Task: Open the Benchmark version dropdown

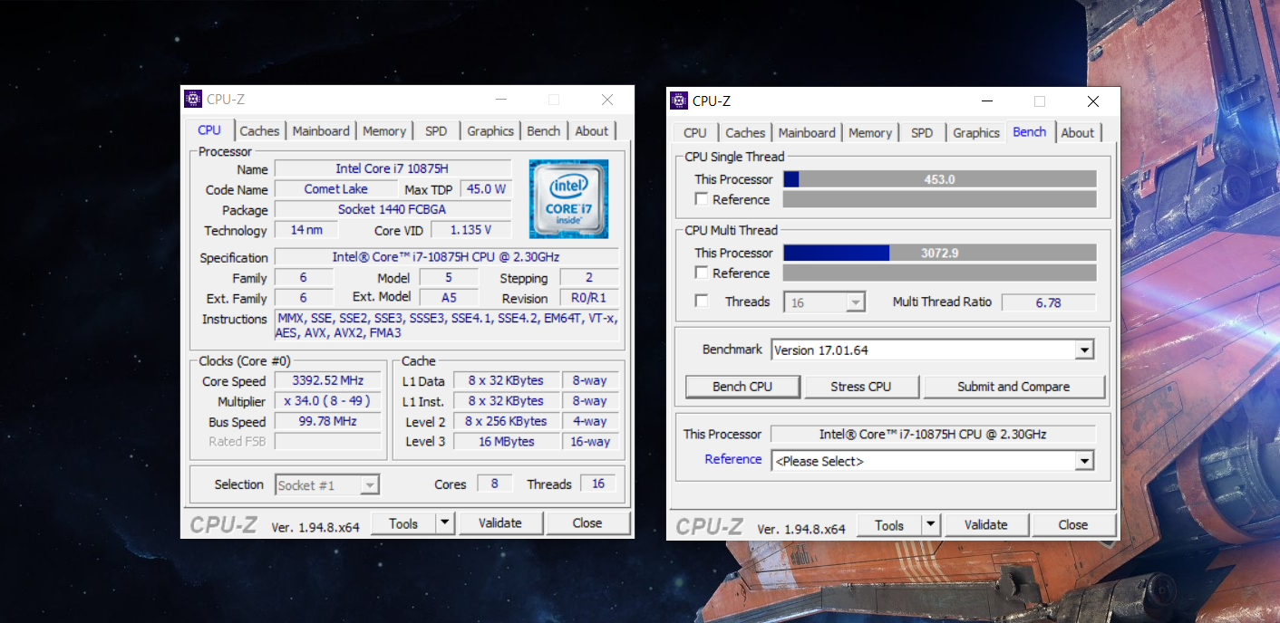Action: pos(1084,350)
